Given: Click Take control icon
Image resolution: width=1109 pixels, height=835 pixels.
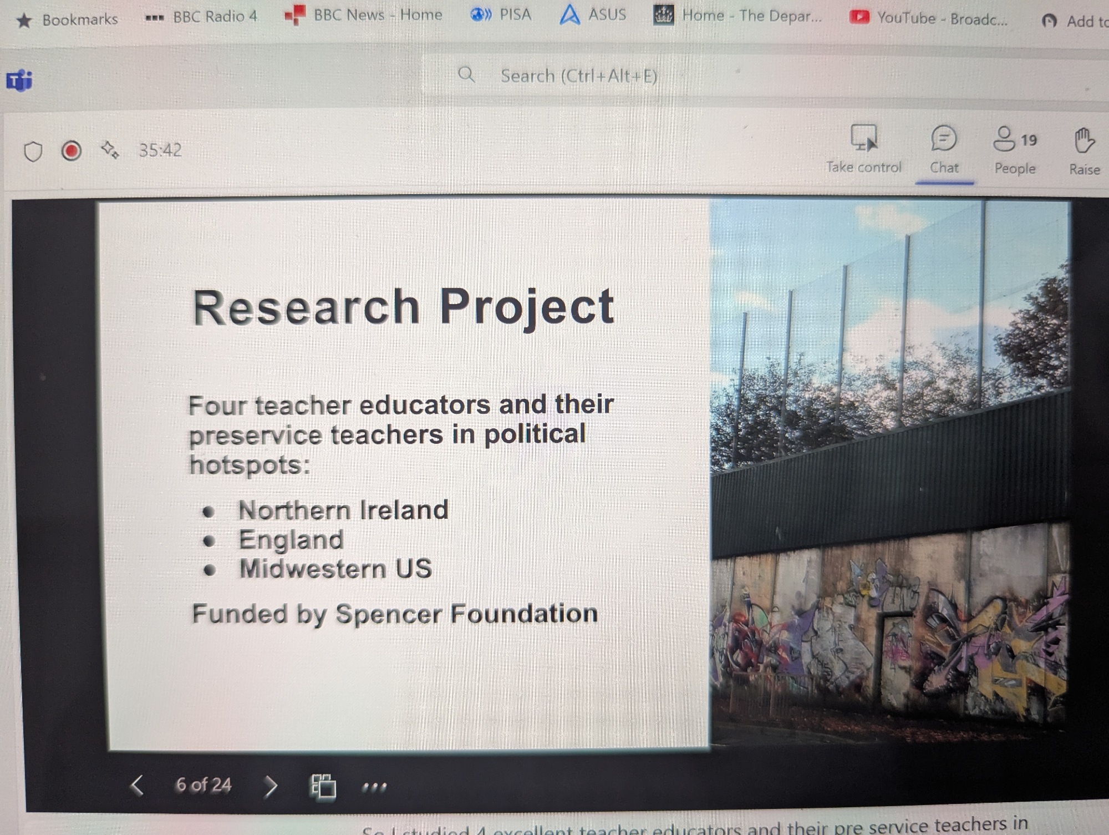Looking at the screenshot, I should coord(863,139).
